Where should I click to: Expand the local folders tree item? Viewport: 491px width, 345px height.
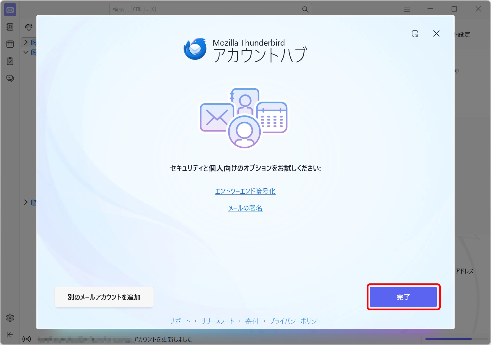(x=26, y=202)
